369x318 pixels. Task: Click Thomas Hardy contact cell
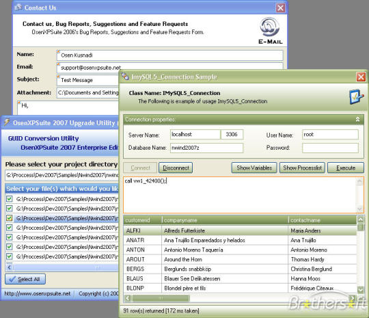pyautogui.click(x=323, y=260)
